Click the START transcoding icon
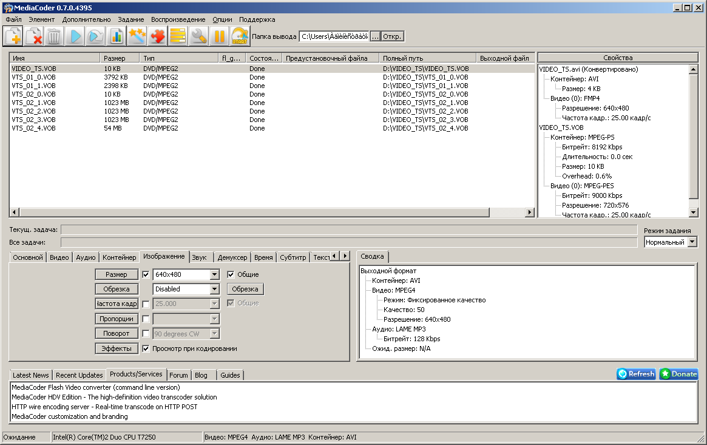Image resolution: width=707 pixels, height=445 pixels. 240,36
